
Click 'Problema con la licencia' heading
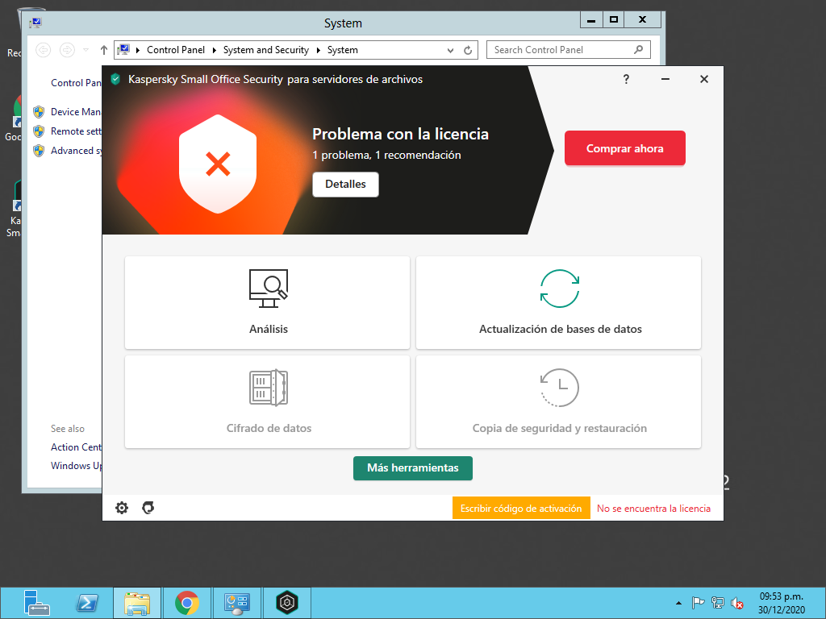400,135
